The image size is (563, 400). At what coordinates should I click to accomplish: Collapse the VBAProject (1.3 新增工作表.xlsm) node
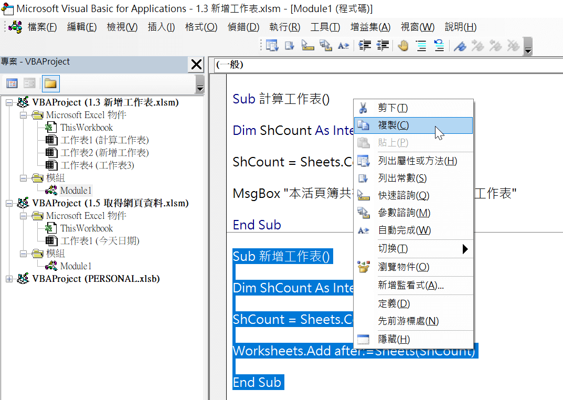click(9, 103)
